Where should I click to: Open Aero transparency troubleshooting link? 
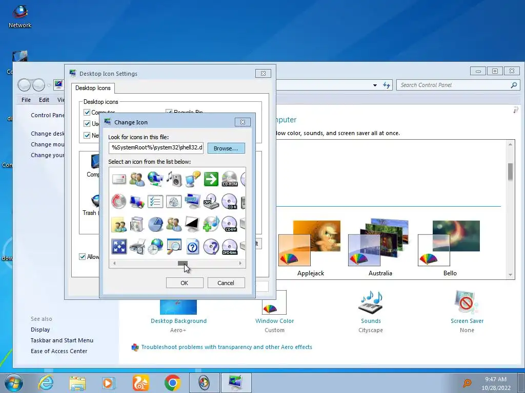click(226, 347)
